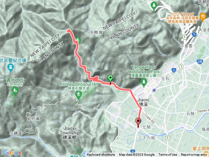Click Report a map error link

(194, 155)
